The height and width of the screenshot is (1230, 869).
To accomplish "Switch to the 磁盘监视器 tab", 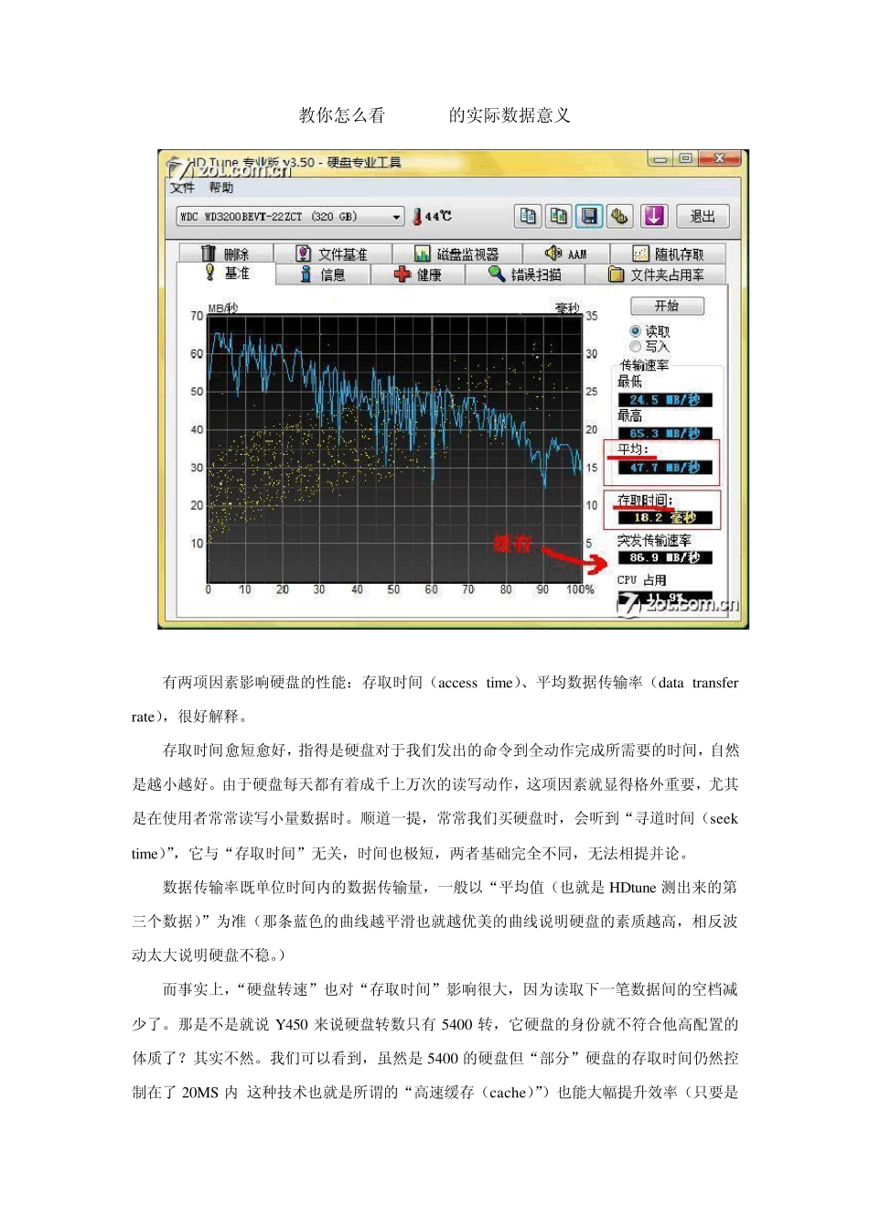I will click(x=456, y=254).
